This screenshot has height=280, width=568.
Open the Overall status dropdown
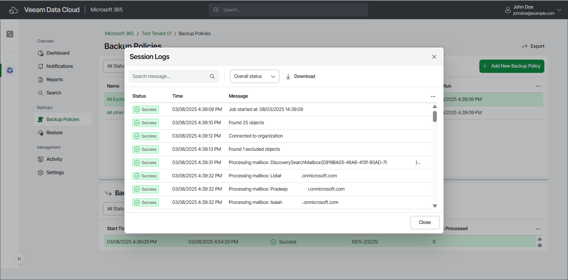coord(255,76)
